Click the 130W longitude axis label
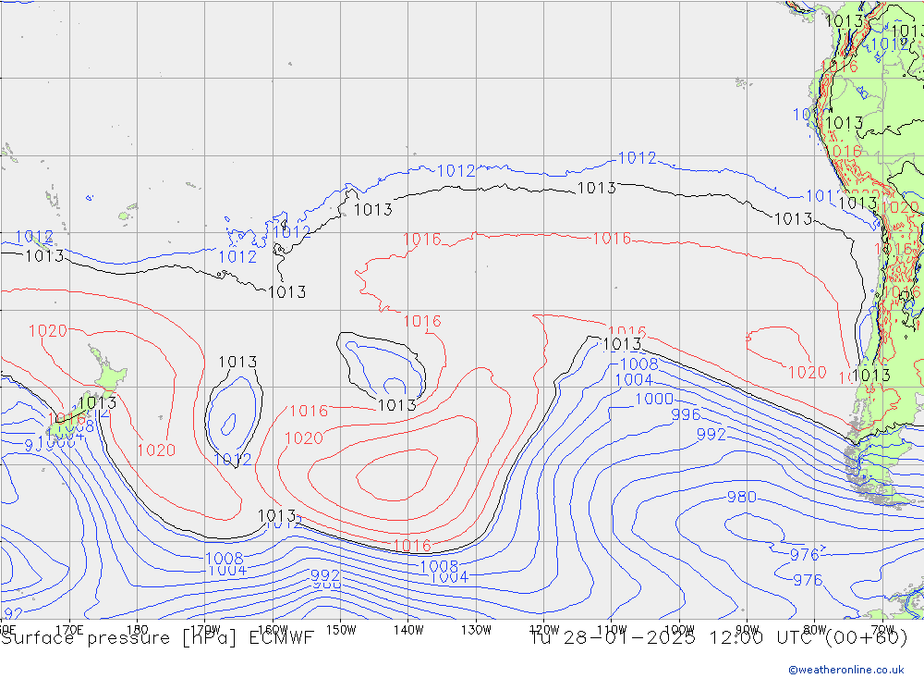Screen dimensions: 924x678 click(x=476, y=628)
